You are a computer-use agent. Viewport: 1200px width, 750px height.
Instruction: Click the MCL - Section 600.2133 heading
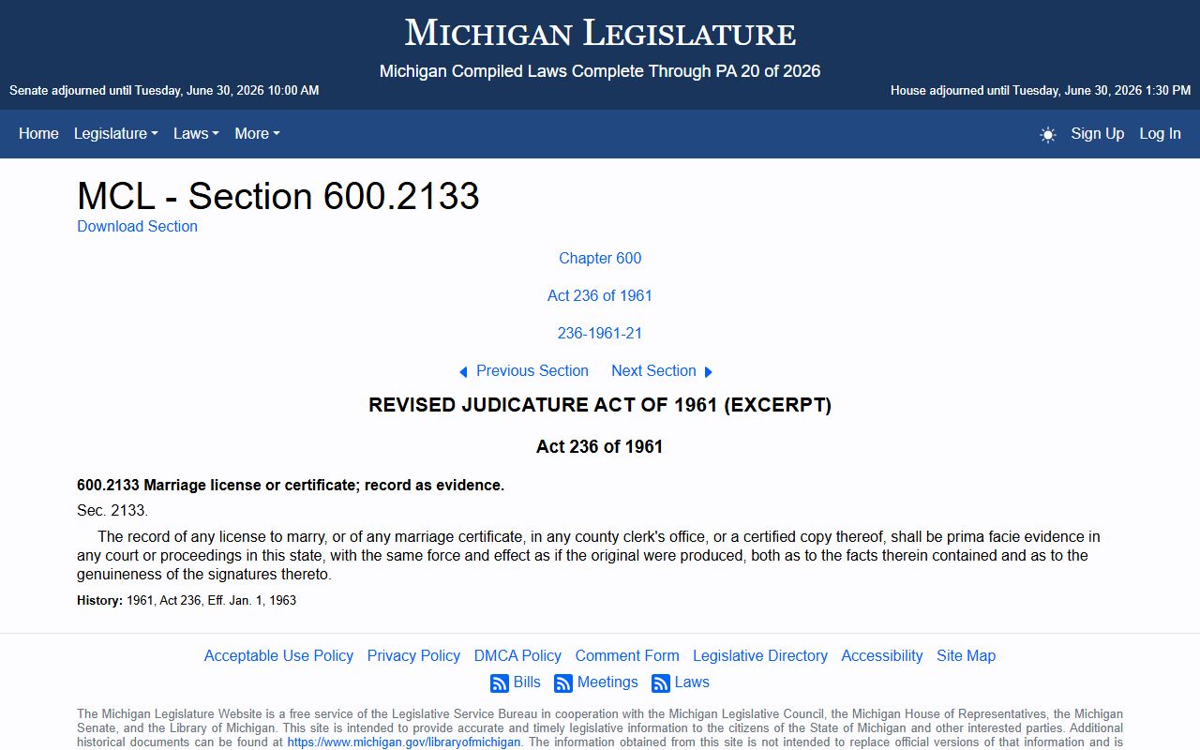coord(278,196)
